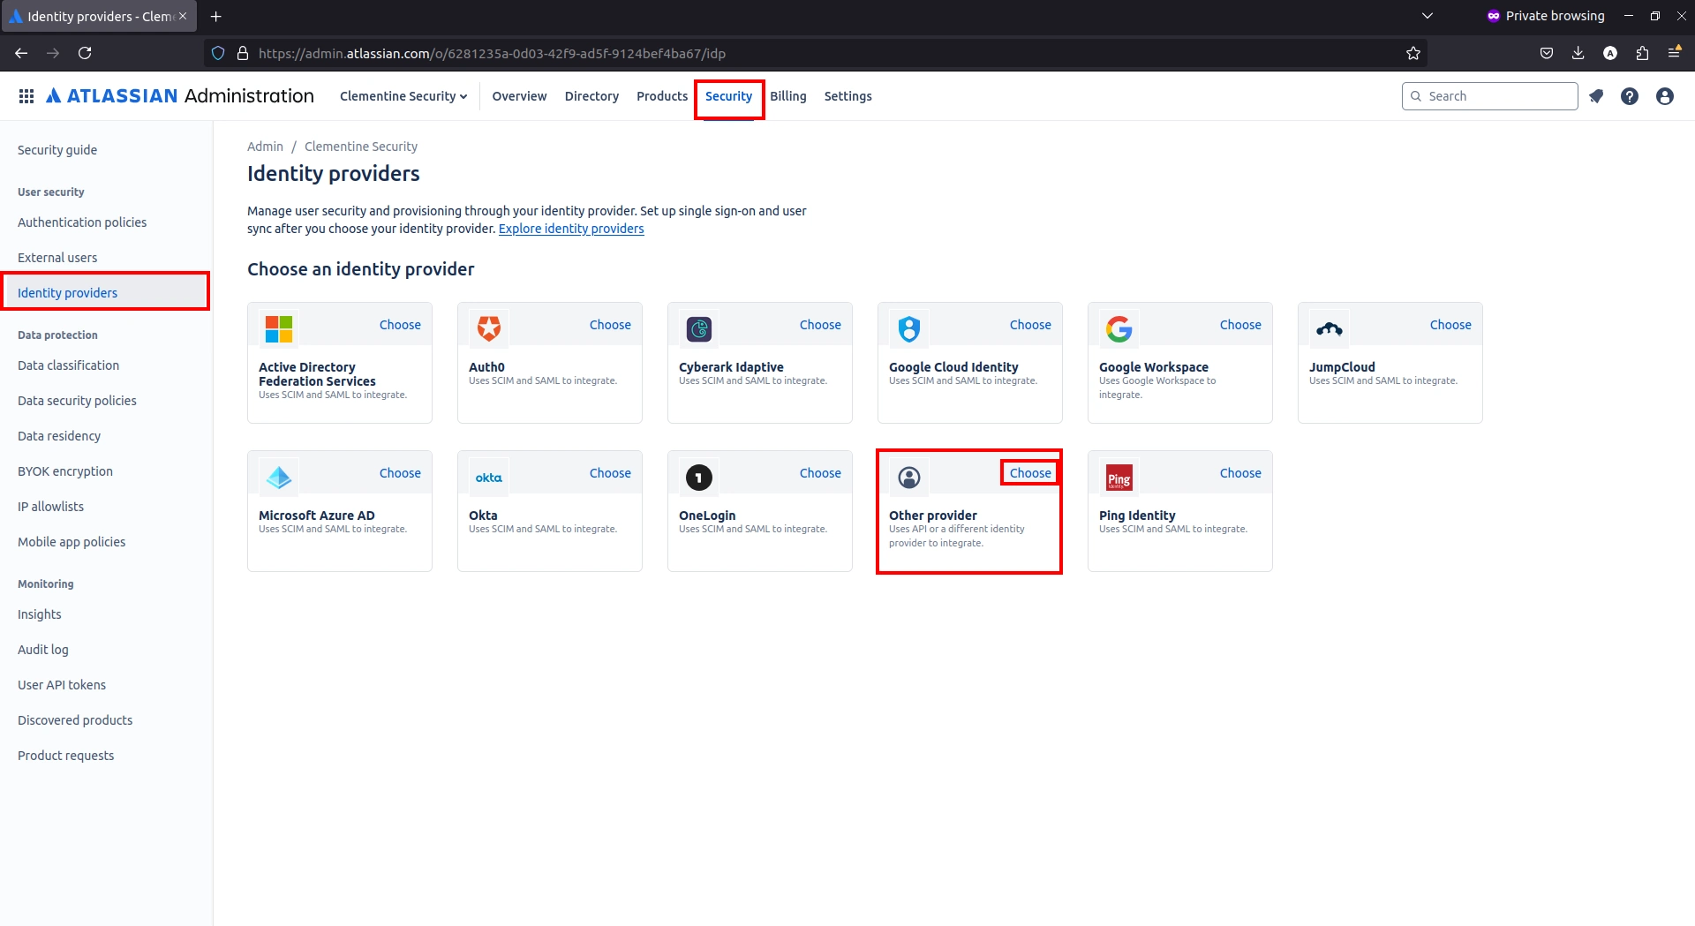Image resolution: width=1695 pixels, height=926 pixels.
Task: Click inside the admin Search field
Action: 1492,95
